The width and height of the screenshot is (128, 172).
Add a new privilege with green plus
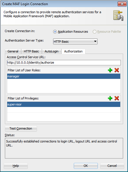[110, 98]
